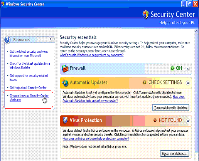The width and height of the screenshot is (199, 161).
Task: Click the Resources question mark icon
Action: coord(7,40)
